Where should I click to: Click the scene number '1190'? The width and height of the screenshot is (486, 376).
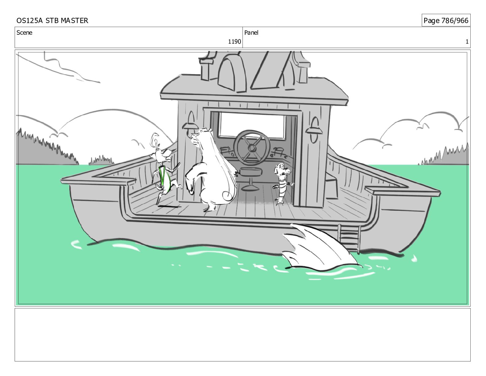tap(234, 42)
